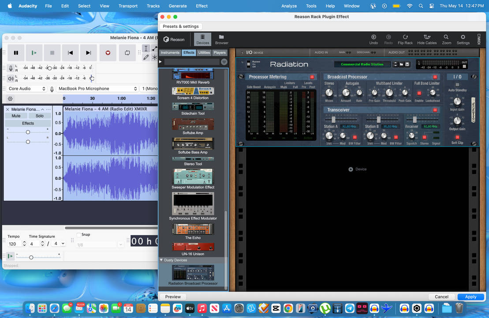Toggle the Soft Clip button

pyautogui.click(x=457, y=137)
